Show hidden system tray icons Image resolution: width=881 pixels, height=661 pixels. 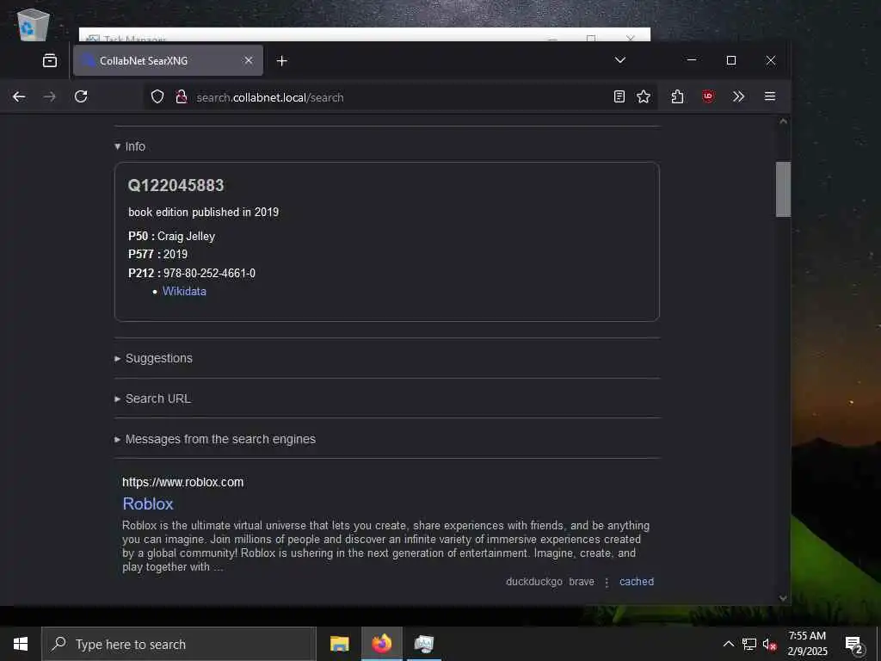(x=728, y=644)
